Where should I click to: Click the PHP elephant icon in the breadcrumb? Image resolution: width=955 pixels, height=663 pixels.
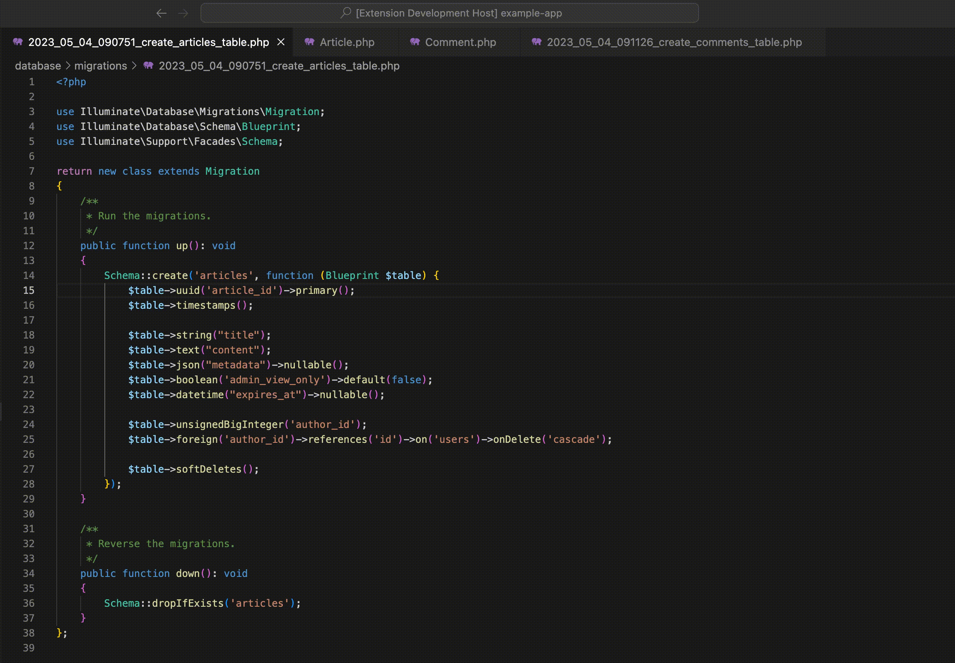pyautogui.click(x=148, y=66)
